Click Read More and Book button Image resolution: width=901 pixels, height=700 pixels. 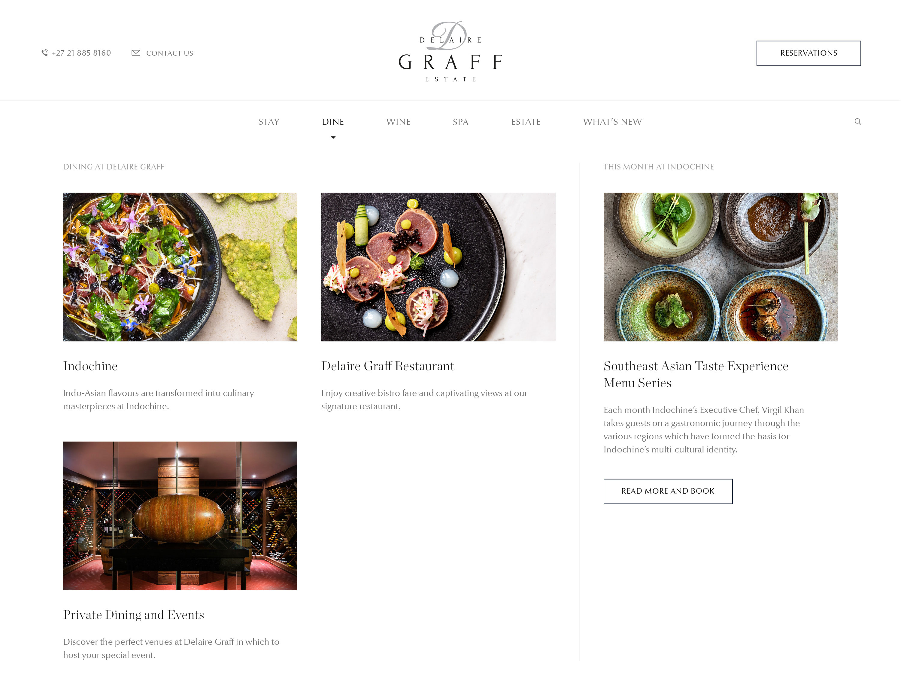tap(668, 491)
